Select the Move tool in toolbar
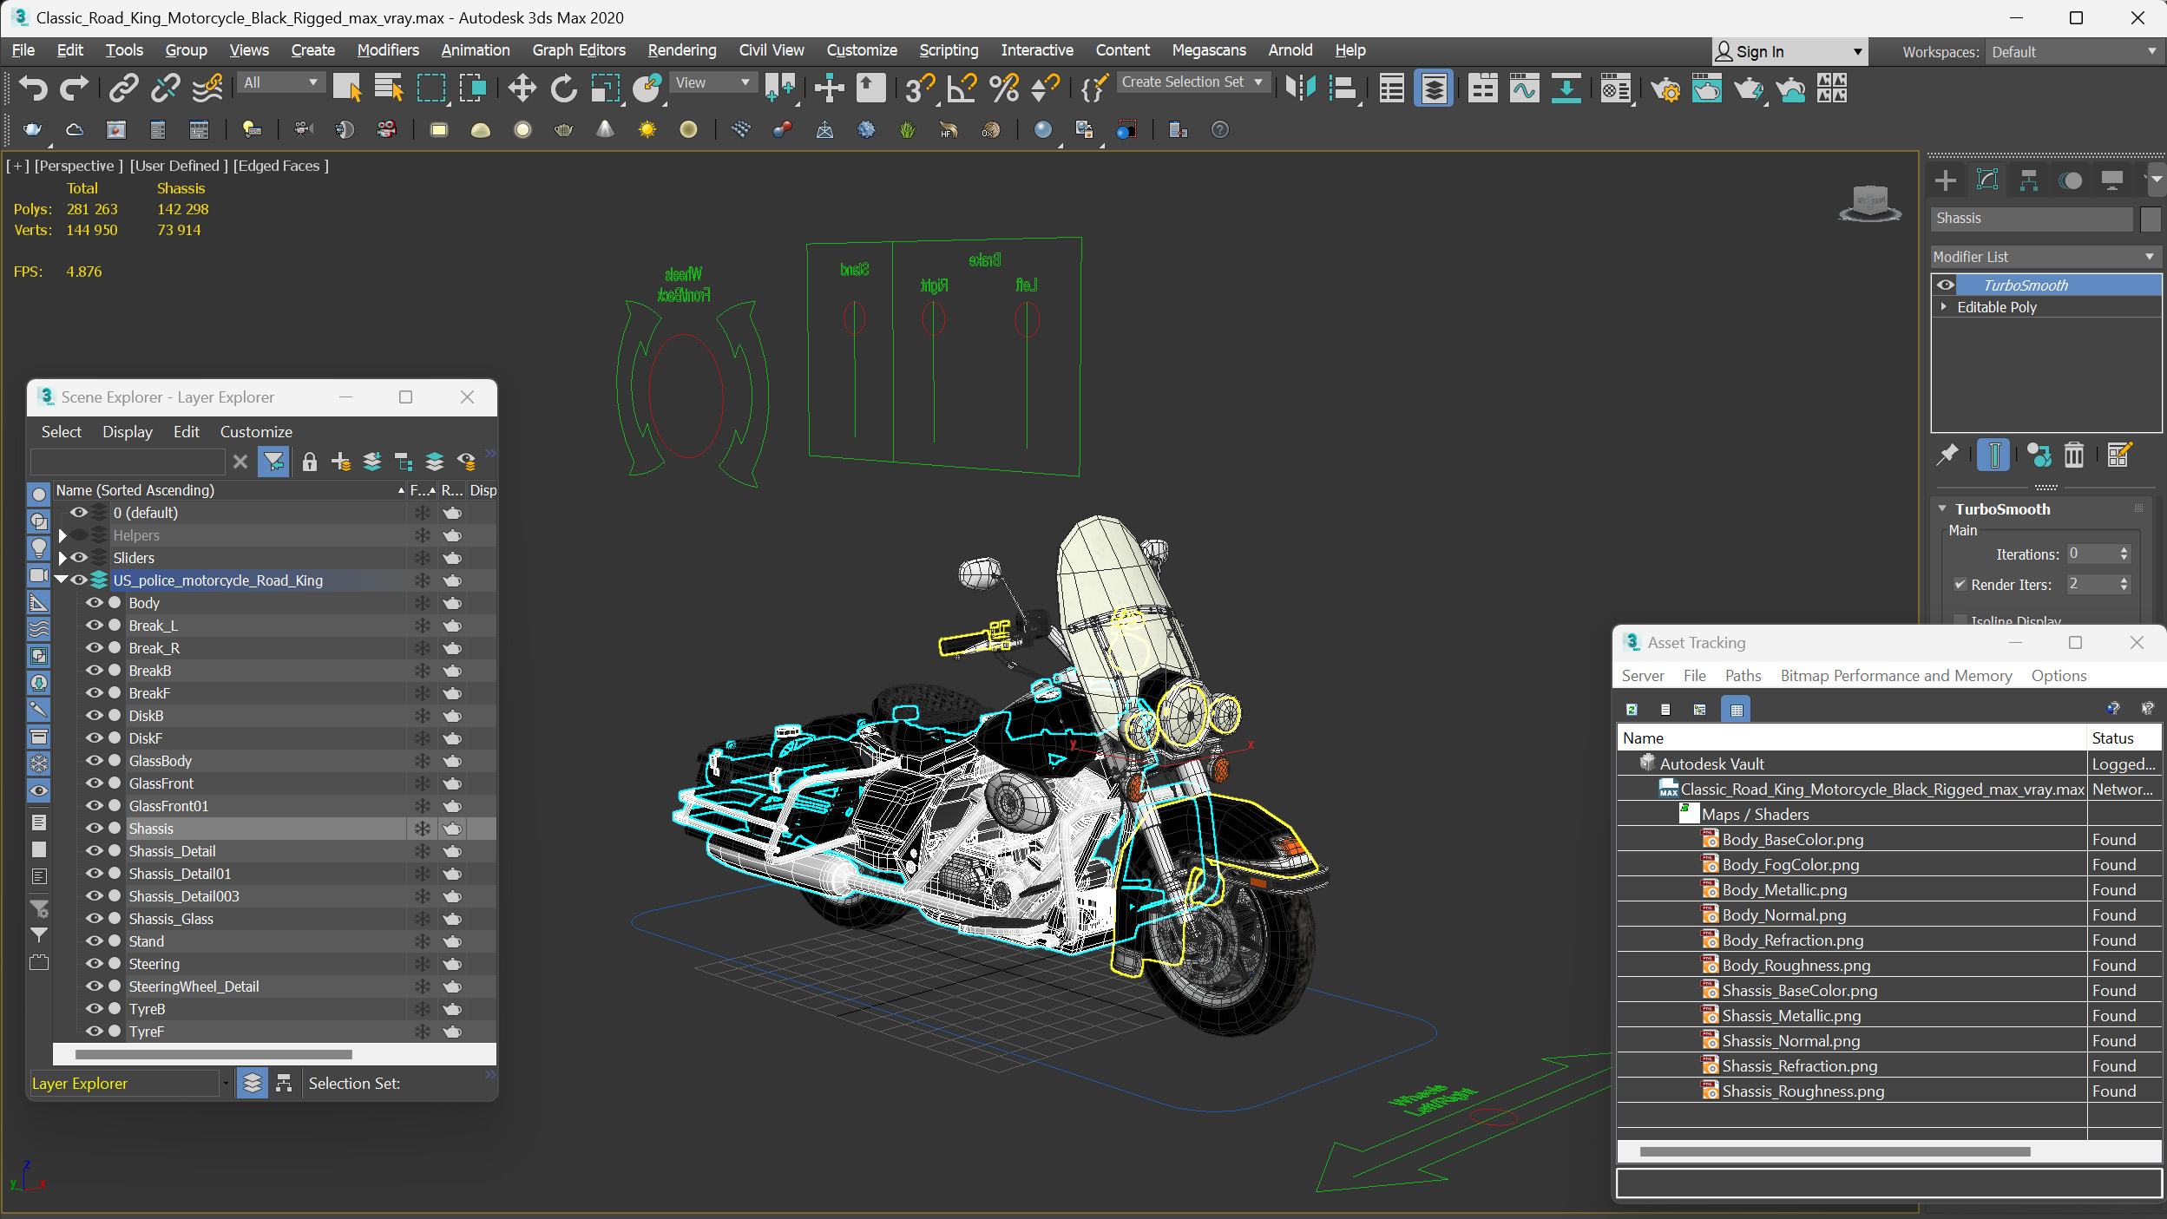This screenshot has width=2167, height=1219. (521, 89)
